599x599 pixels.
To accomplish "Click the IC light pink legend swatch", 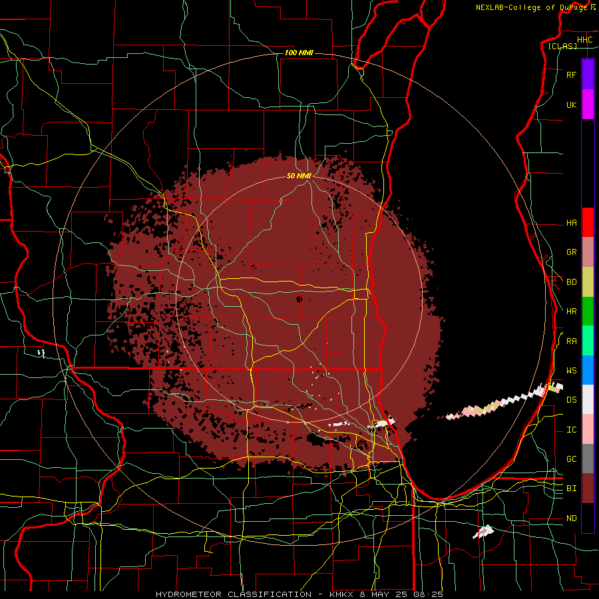I will click(x=588, y=429).
